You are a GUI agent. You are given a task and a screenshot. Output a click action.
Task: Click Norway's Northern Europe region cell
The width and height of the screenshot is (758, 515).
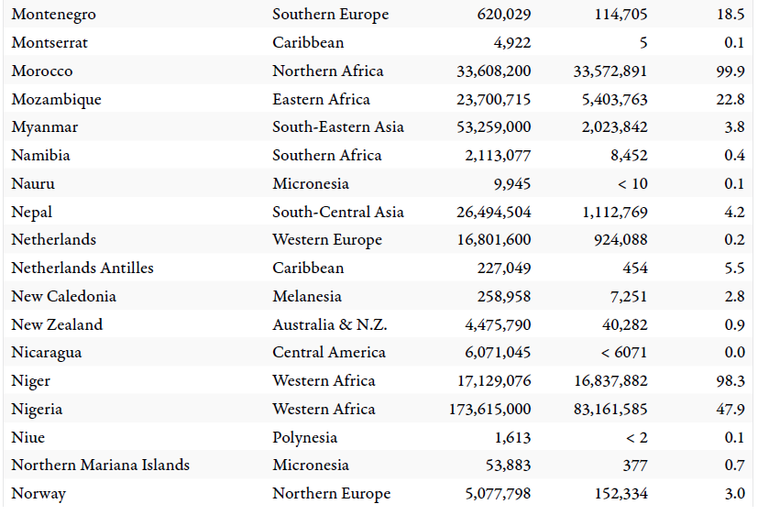[x=331, y=494]
